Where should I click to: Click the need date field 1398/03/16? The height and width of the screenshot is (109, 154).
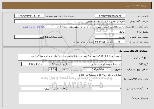click(35, 64)
